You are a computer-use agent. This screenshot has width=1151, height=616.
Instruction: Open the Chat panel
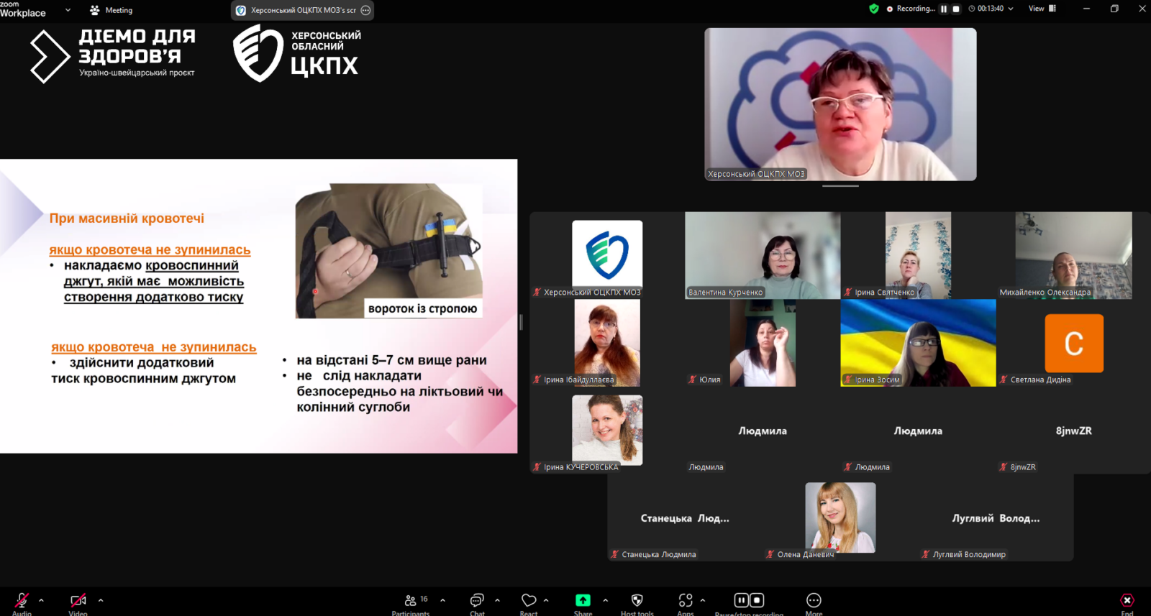[477, 601]
